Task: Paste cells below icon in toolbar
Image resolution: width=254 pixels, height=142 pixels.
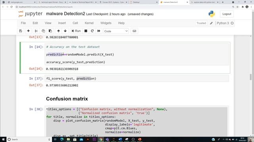Action: click(50, 31)
